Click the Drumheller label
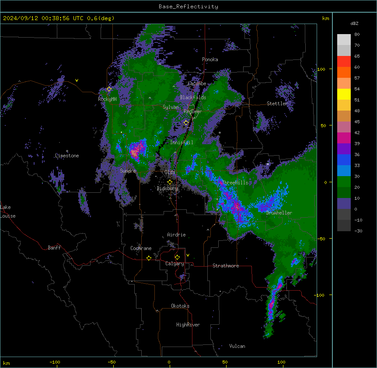 click(279, 213)
